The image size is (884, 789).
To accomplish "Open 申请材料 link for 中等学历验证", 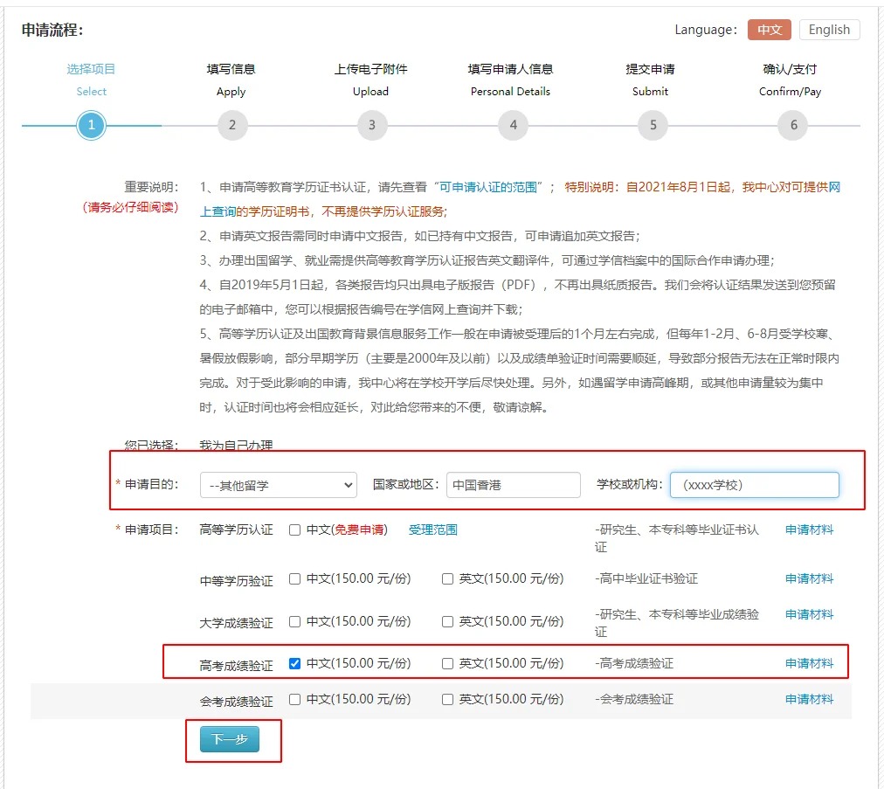I will (809, 578).
